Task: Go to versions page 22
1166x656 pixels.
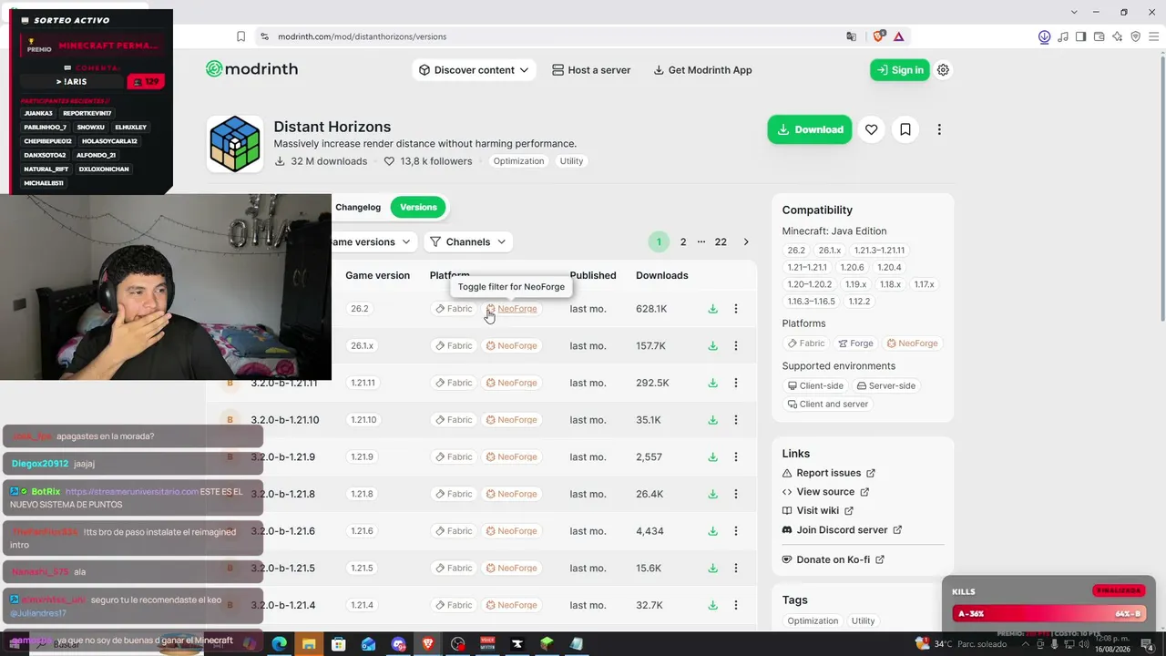Action: pyautogui.click(x=721, y=242)
